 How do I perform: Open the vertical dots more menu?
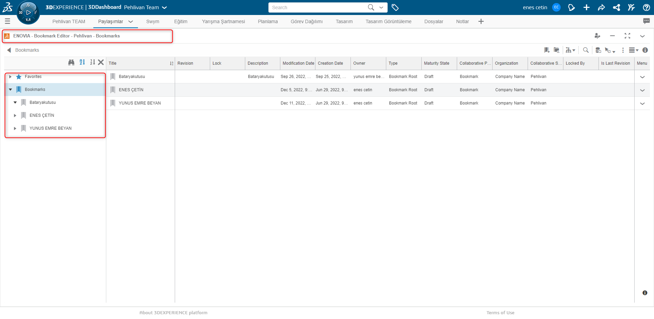[623, 50]
